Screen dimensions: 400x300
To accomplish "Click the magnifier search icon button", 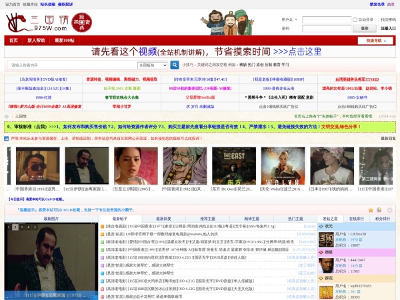I will (x=175, y=65).
